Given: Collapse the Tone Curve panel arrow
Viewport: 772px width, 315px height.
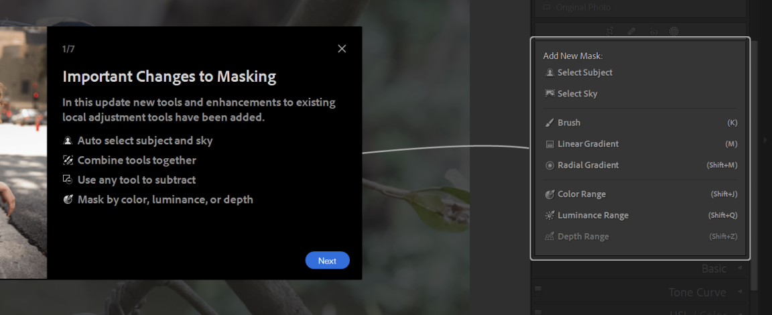Looking at the screenshot, I should (740, 292).
